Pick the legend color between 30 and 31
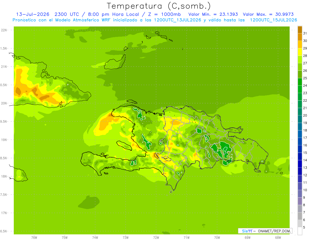This screenshot has width=312, height=241. click(300, 37)
